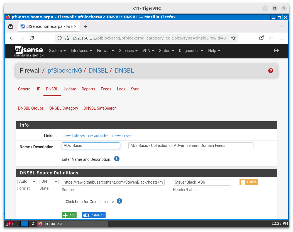This screenshot has height=232, width=293.
Task: Go back to the previous page
Action: coord(12,38)
